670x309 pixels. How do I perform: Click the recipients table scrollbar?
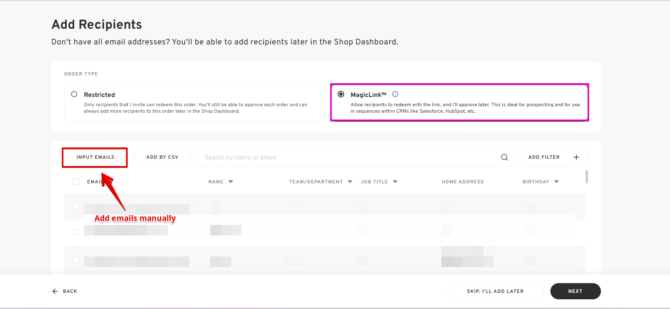tap(586, 177)
